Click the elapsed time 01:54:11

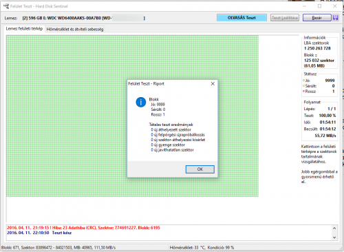pos(327,122)
